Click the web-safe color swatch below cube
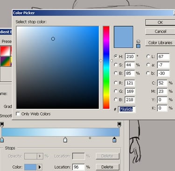The height and width of the screenshot is (171, 175). pos(138,46)
